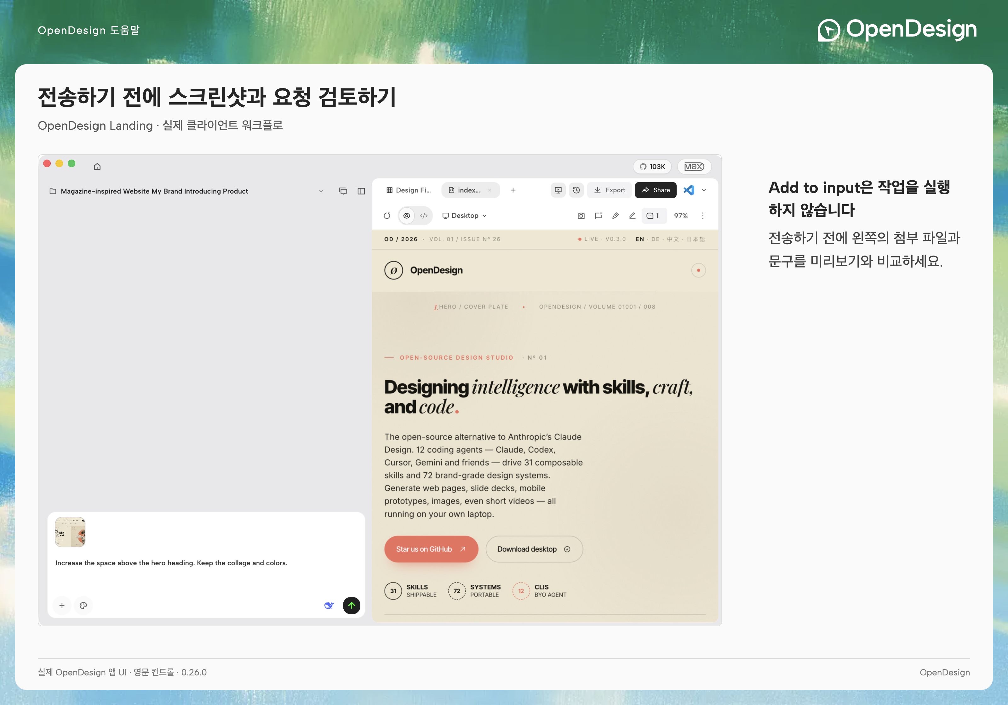This screenshot has height=705, width=1008.
Task: Expand the Desktop viewport dropdown
Action: 465,215
